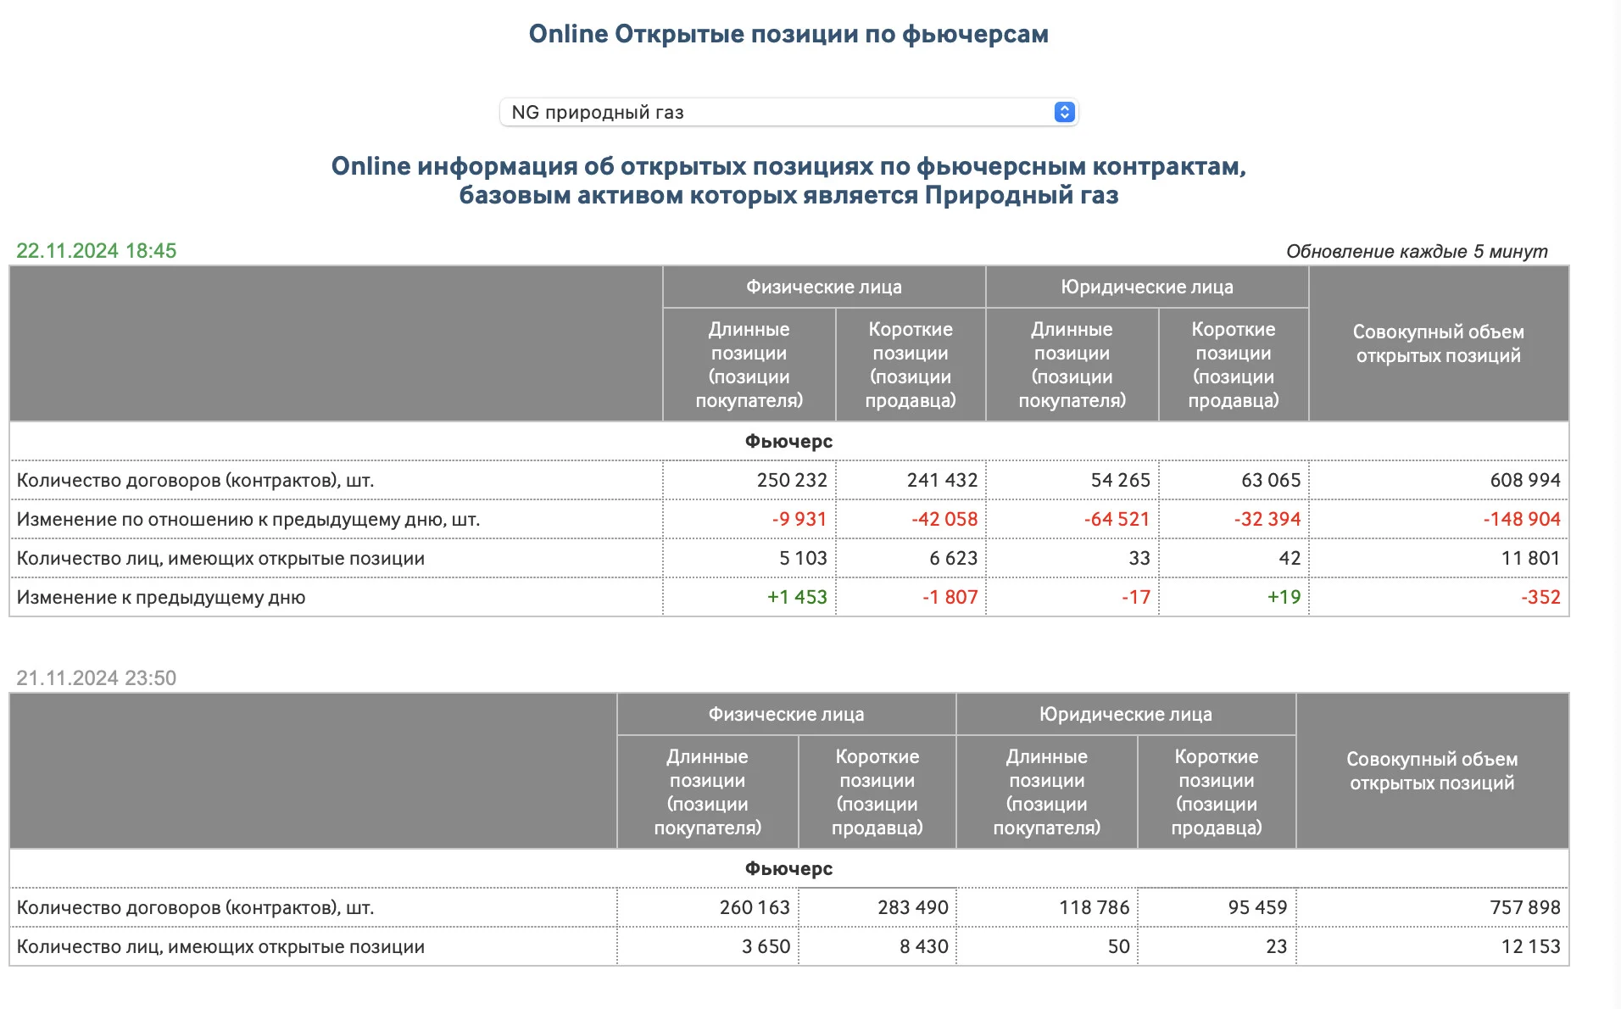Click the red change value -32 394
1621x1009 pixels.
(x=1267, y=519)
